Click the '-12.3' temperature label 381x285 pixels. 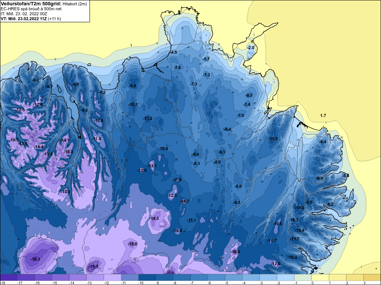(172, 195)
